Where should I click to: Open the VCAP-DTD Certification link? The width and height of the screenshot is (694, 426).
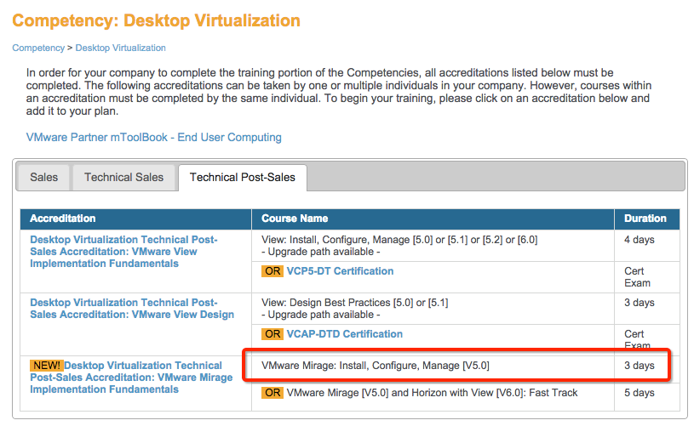(x=345, y=334)
